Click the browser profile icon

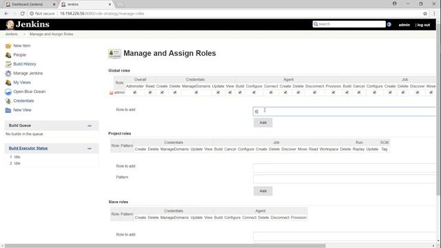(x=395, y=3)
